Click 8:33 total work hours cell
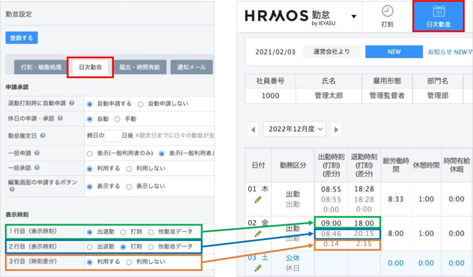 (x=396, y=199)
